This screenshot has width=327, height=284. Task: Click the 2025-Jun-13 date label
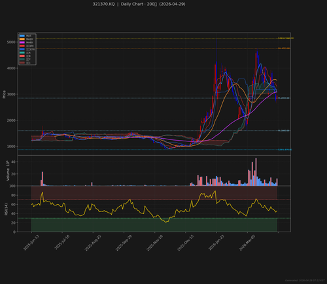point(31,243)
